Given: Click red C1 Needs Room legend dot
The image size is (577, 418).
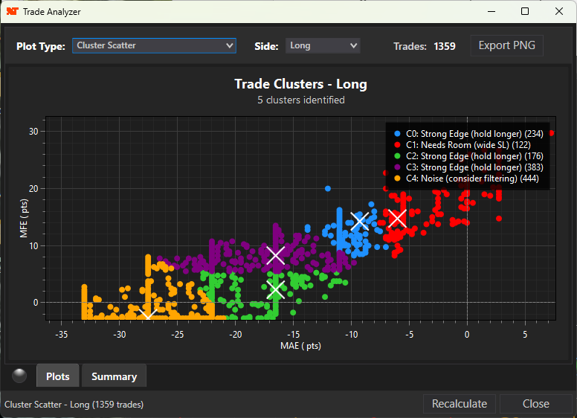Looking at the screenshot, I should pos(397,145).
